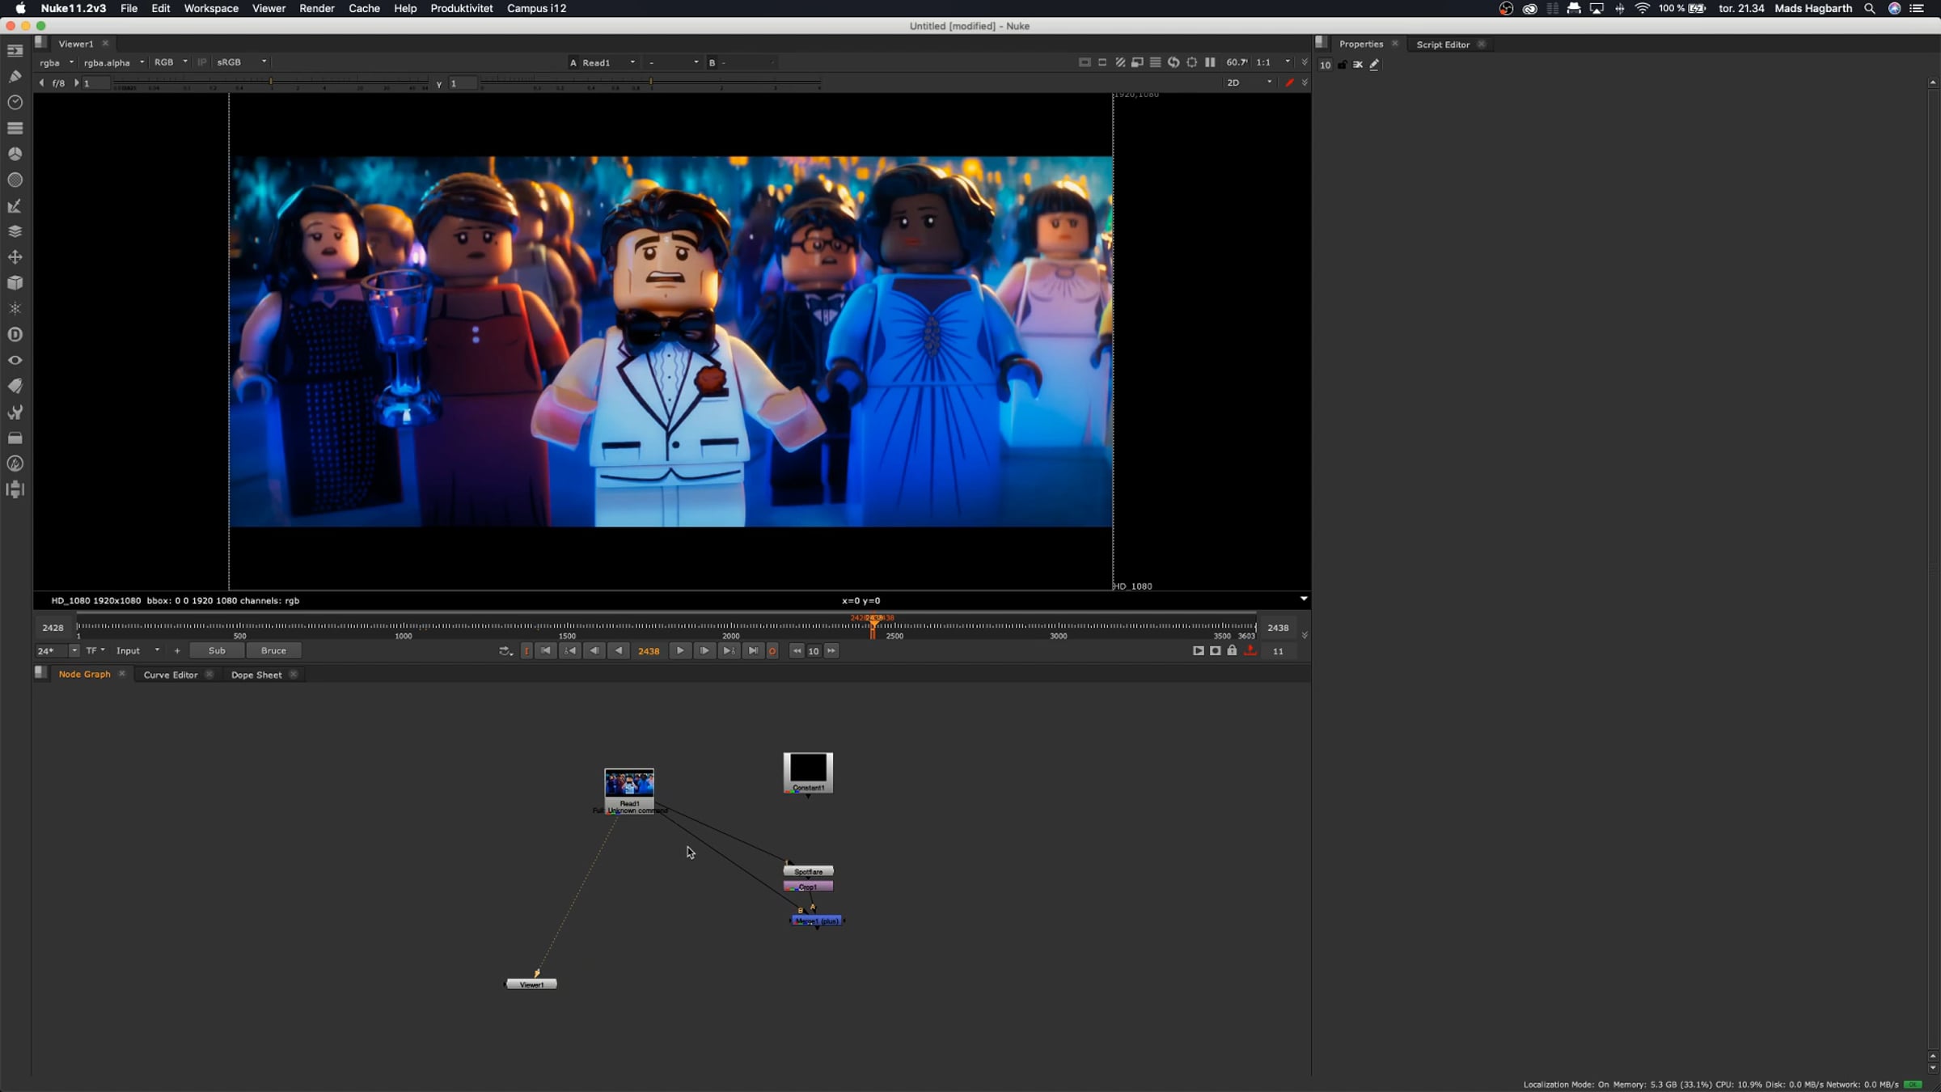Play the sequence forward

(x=680, y=651)
